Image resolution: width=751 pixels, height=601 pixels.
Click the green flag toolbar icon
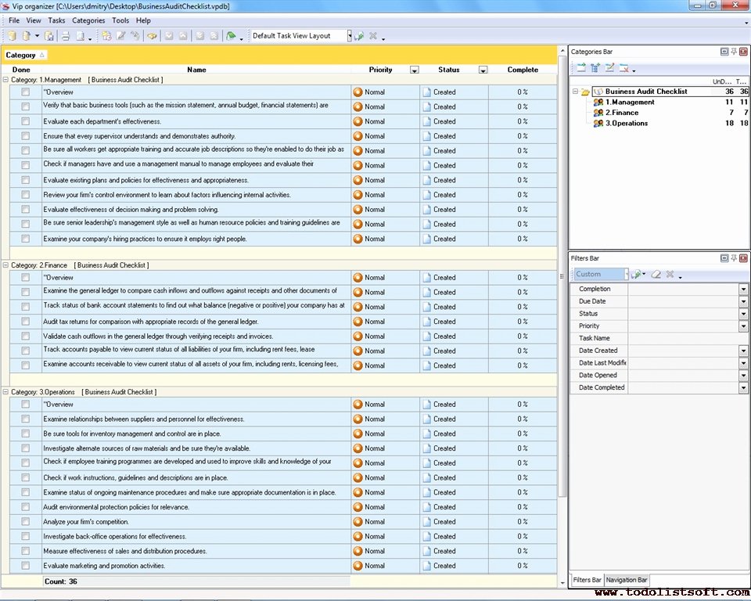[231, 36]
